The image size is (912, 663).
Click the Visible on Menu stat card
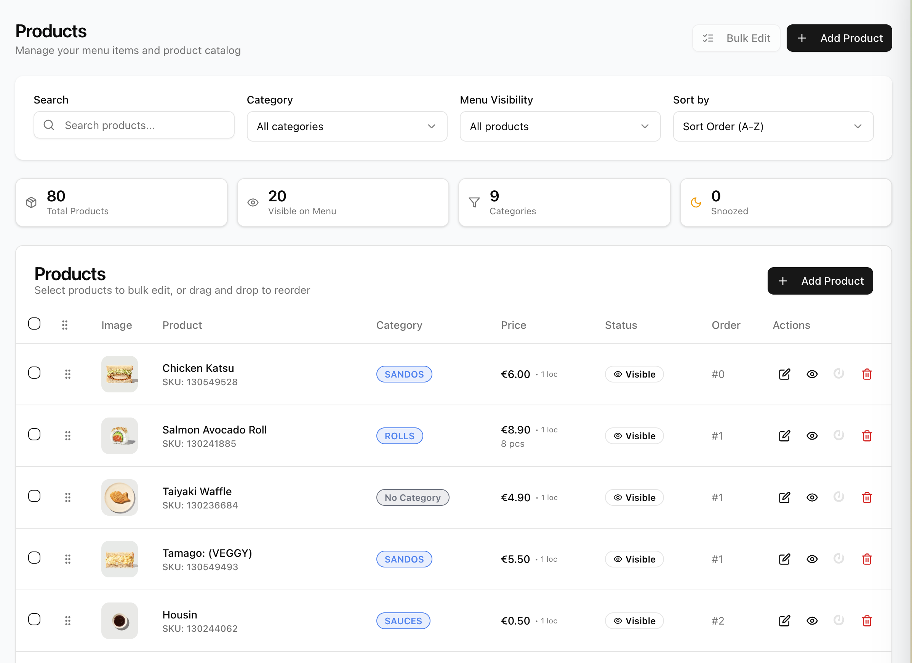pyautogui.click(x=342, y=202)
